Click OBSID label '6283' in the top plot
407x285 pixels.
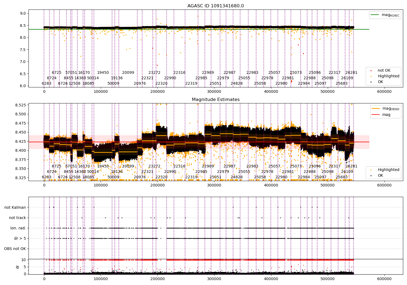point(46,84)
